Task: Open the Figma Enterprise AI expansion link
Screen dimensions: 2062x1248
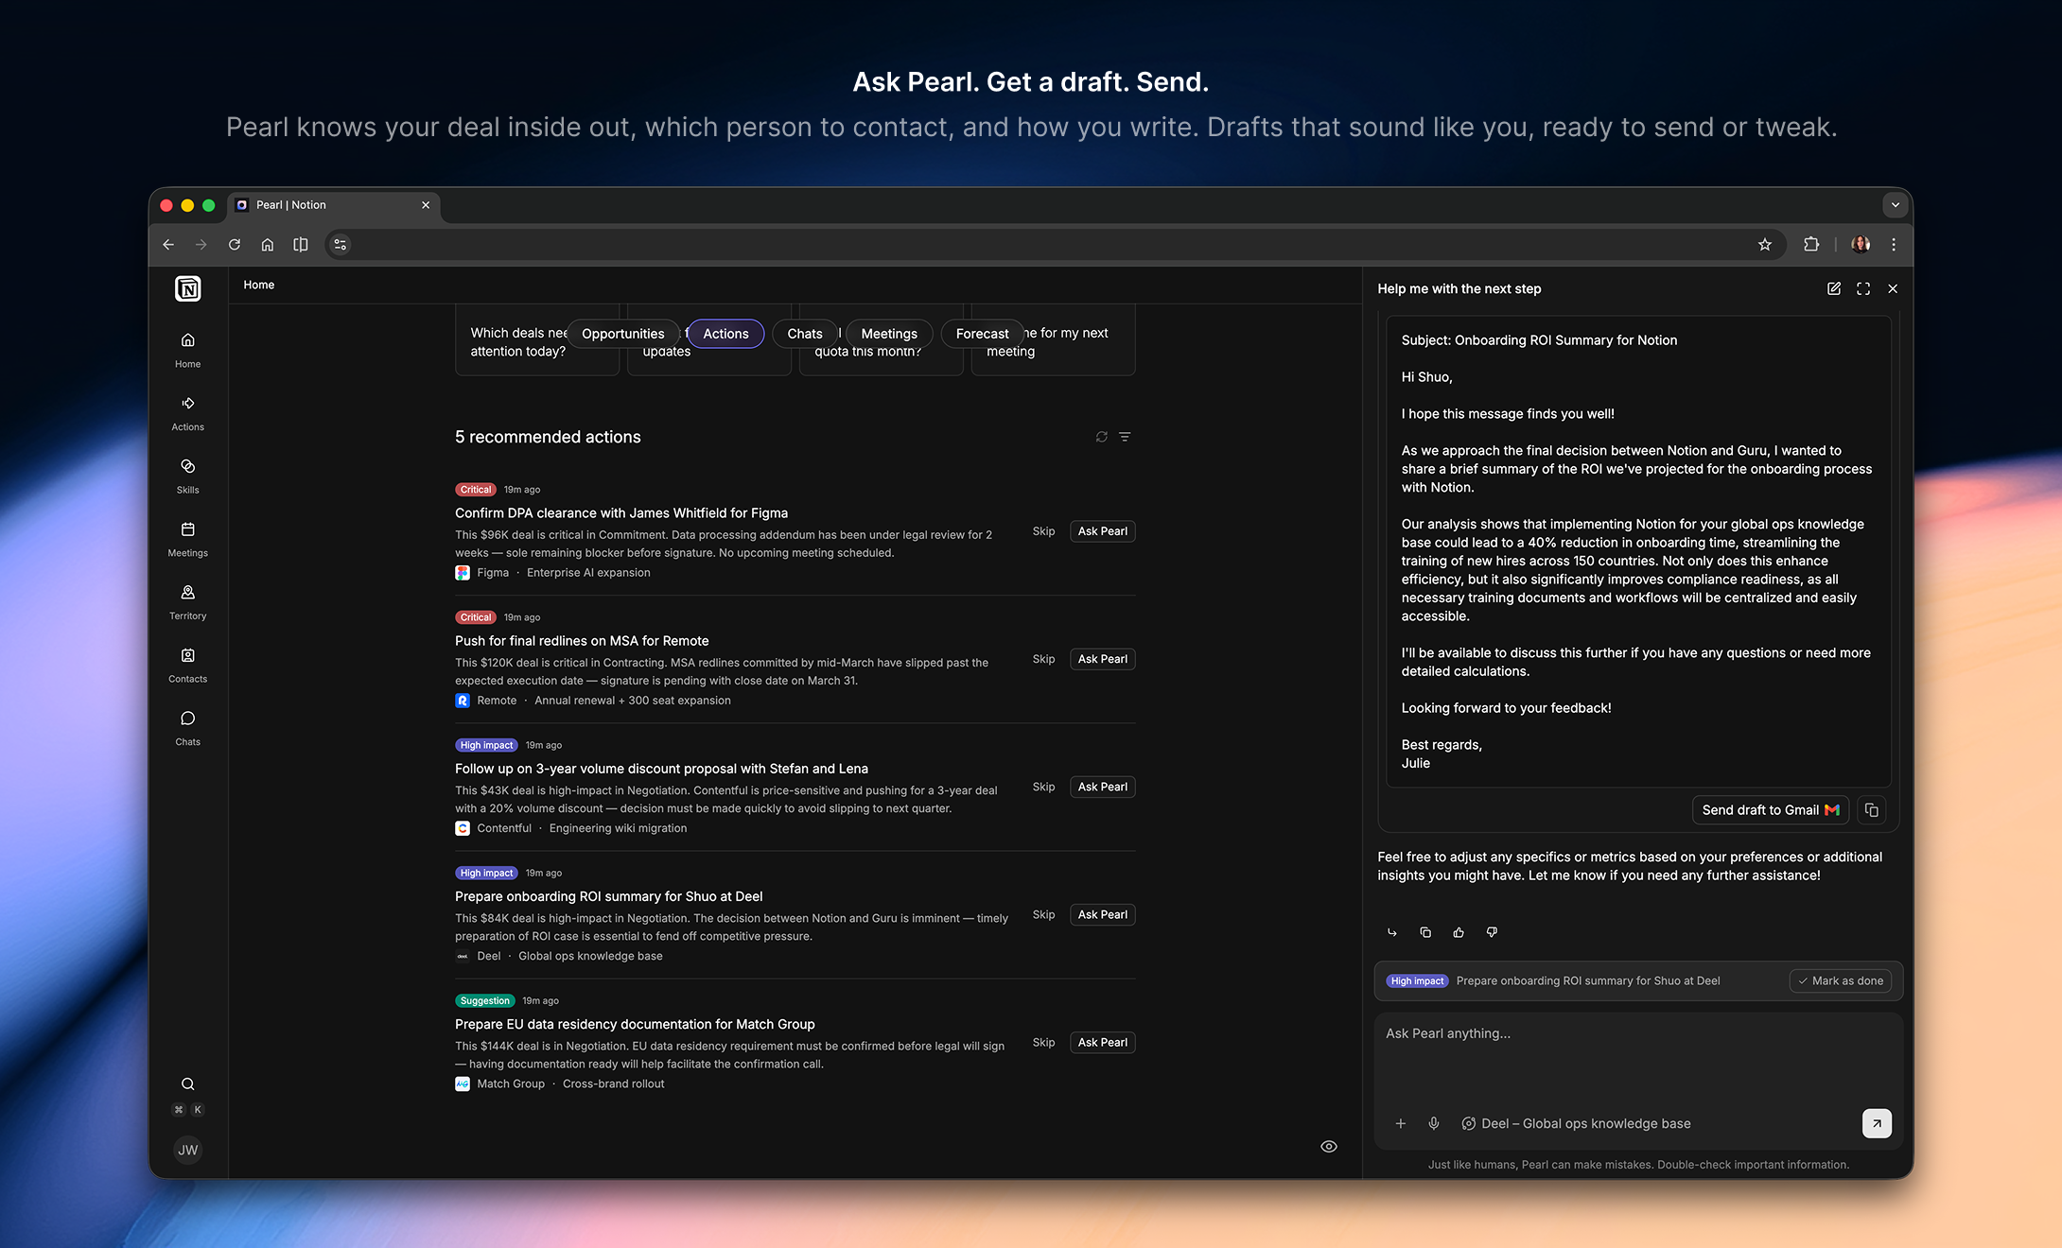Action: (553, 573)
